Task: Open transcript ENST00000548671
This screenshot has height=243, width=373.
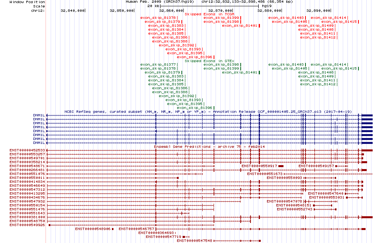Action: click(x=27, y=166)
